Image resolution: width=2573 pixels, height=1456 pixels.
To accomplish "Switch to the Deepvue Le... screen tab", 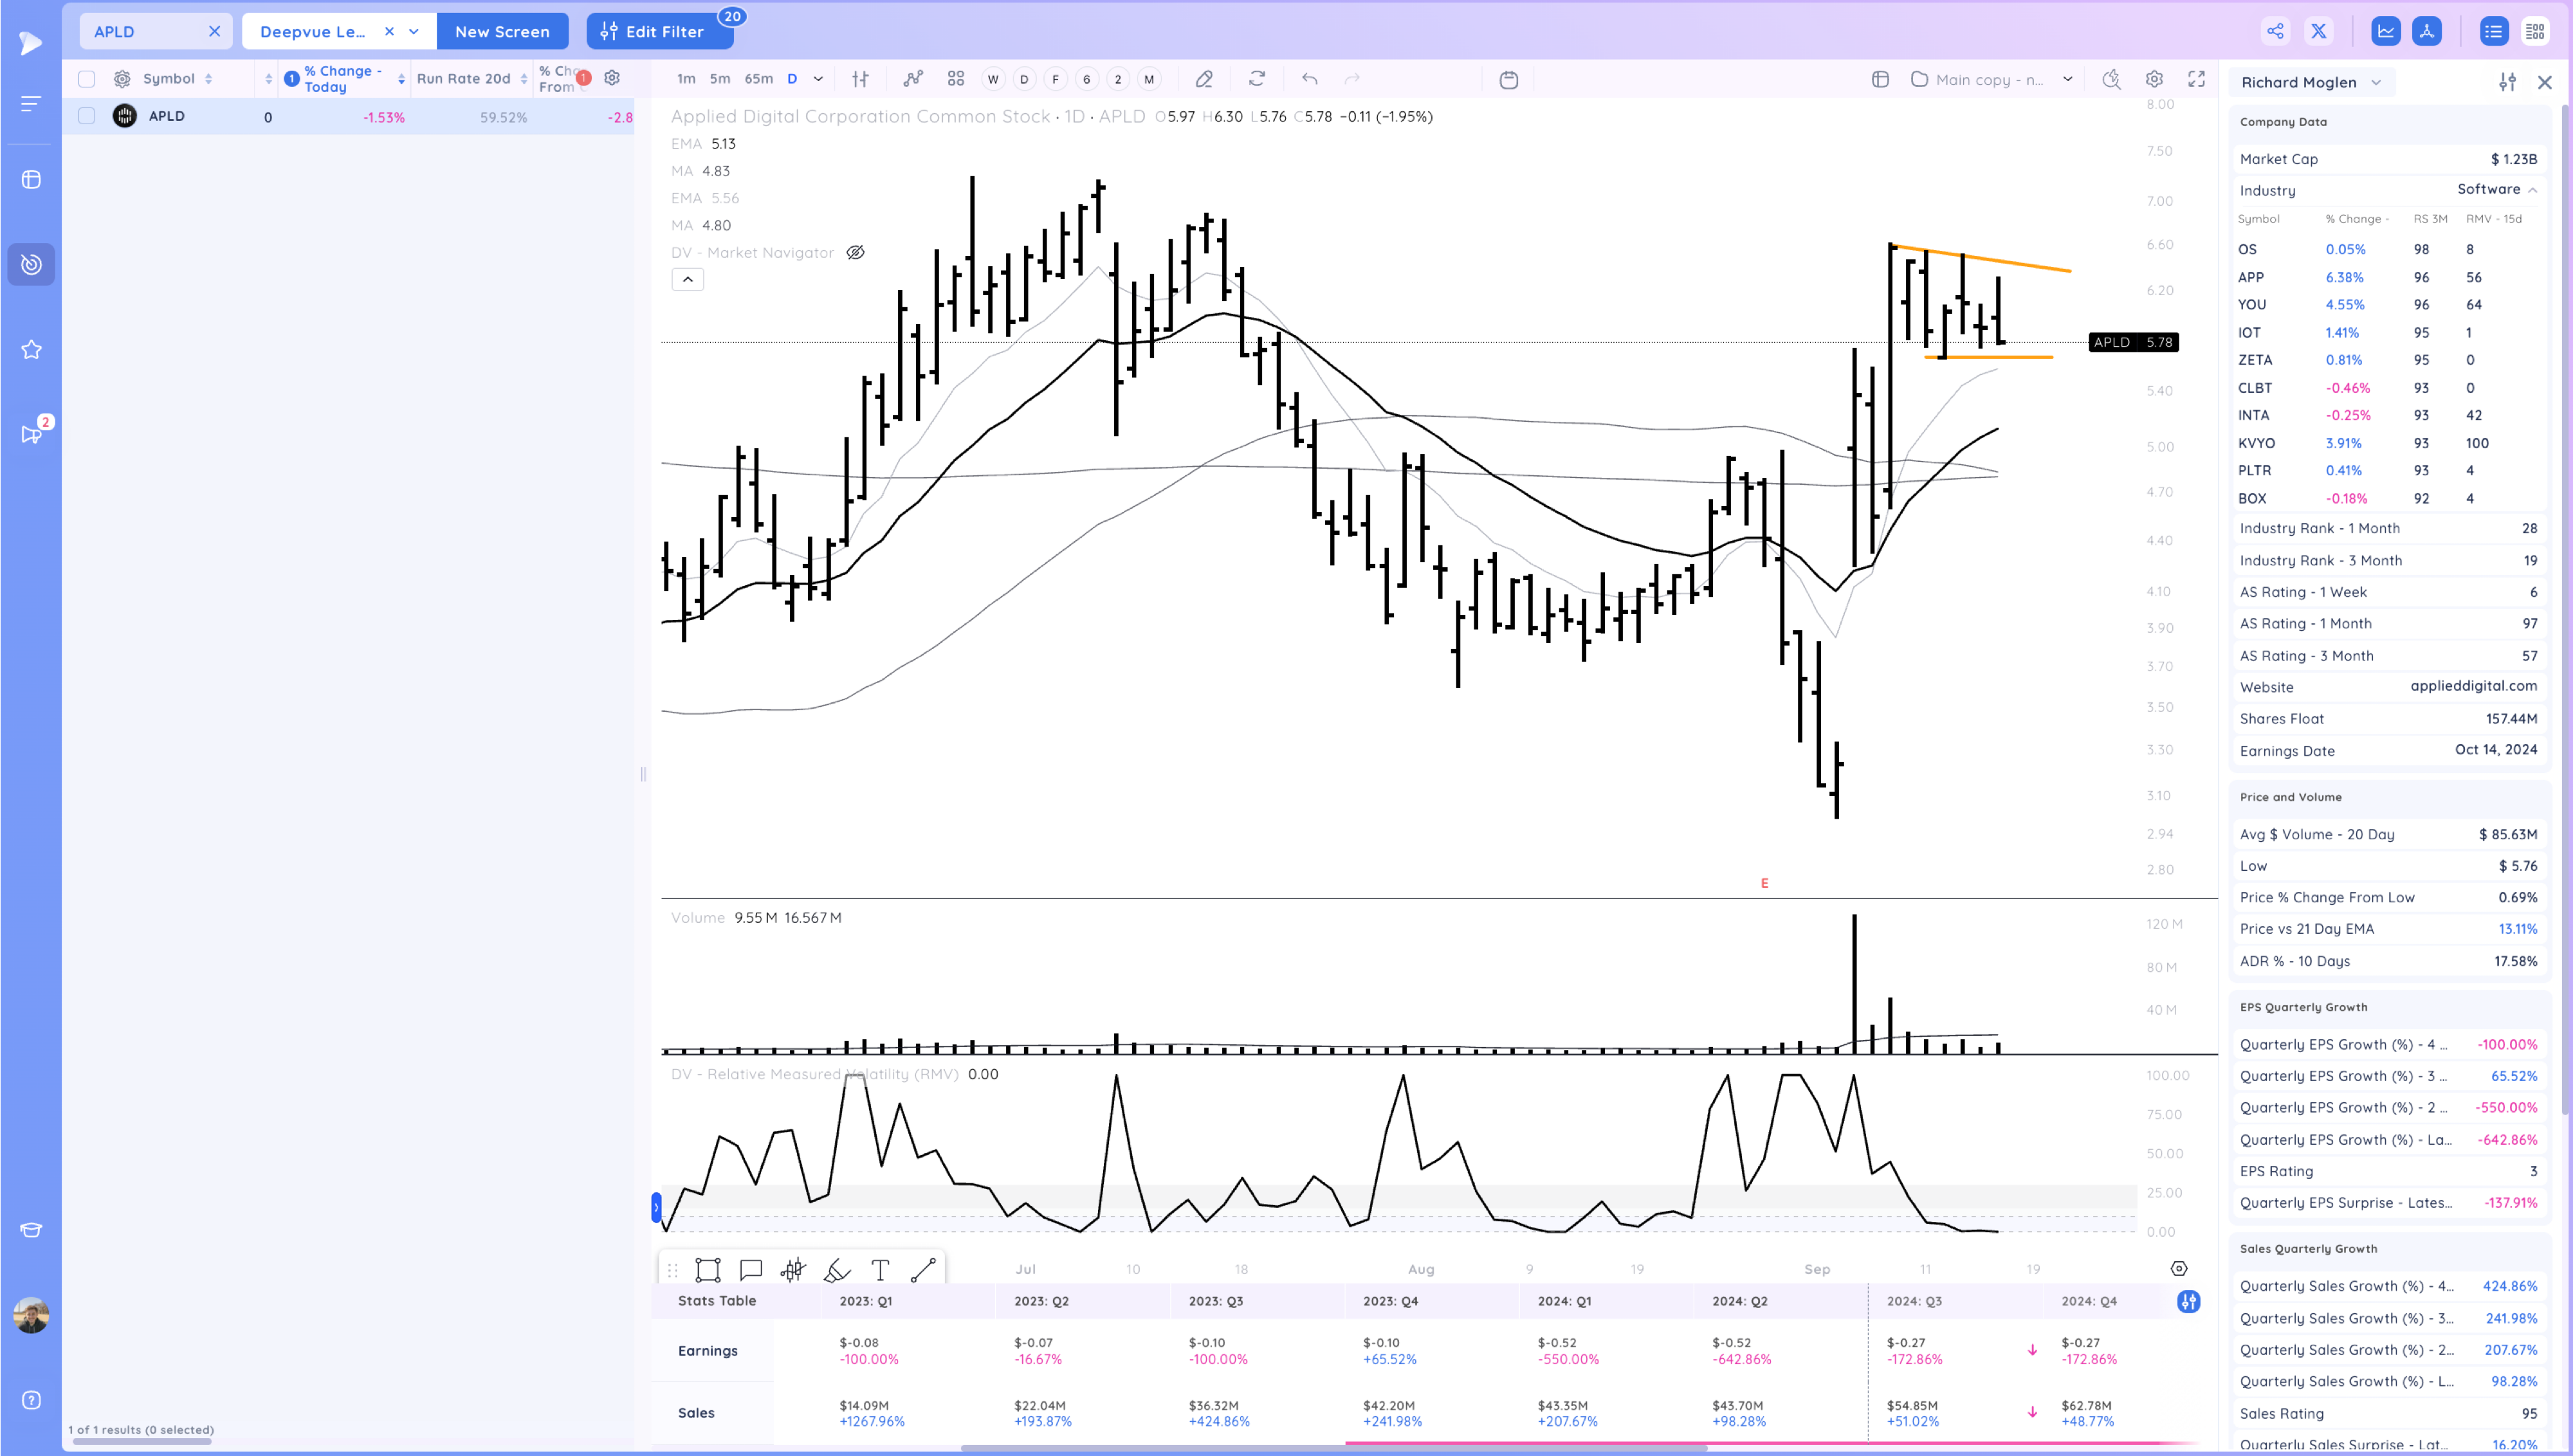I will click(x=312, y=31).
